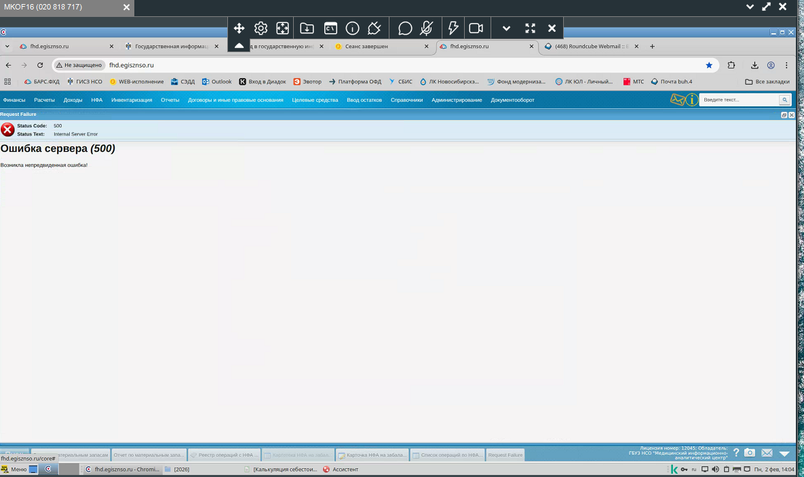Switch to the first fhd.egisznso.ru tab
The height and width of the screenshot is (477, 804).
coord(66,46)
